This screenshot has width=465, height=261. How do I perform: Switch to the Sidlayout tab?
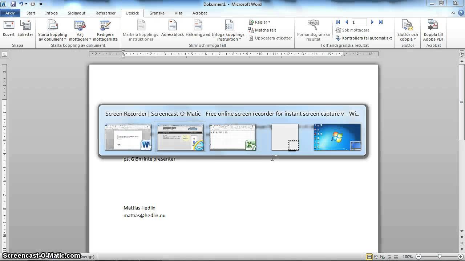(77, 13)
